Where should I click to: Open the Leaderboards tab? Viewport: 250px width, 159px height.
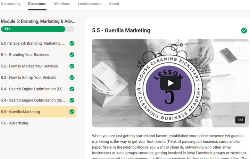click(x=90, y=4)
